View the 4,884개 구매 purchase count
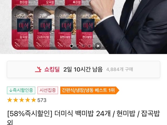This screenshot has height=125, width=167. pyautogui.click(x=119, y=69)
